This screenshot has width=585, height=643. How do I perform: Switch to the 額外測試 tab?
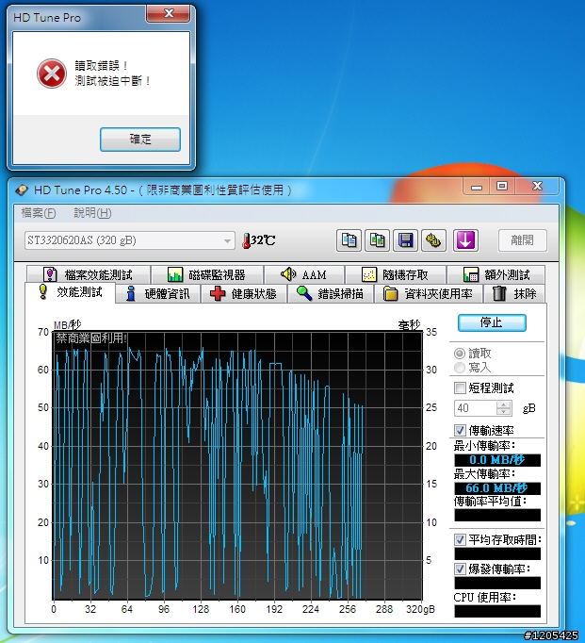pyautogui.click(x=496, y=274)
